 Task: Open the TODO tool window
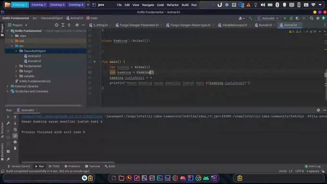[54, 166]
